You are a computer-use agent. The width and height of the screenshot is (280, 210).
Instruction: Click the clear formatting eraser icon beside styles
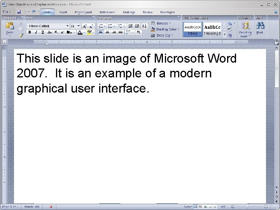point(230,29)
